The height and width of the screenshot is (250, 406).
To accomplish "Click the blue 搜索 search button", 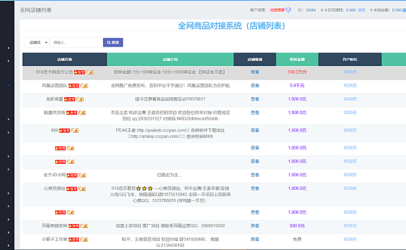I will tap(113, 42).
